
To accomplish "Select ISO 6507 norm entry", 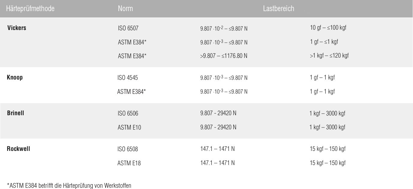I will coord(128,28).
